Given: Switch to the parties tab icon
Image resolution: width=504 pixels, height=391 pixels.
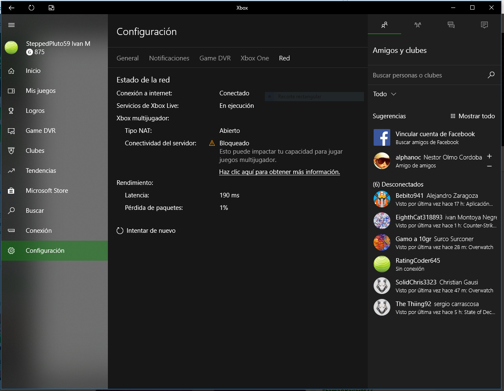Looking at the screenshot, I should coord(418,25).
